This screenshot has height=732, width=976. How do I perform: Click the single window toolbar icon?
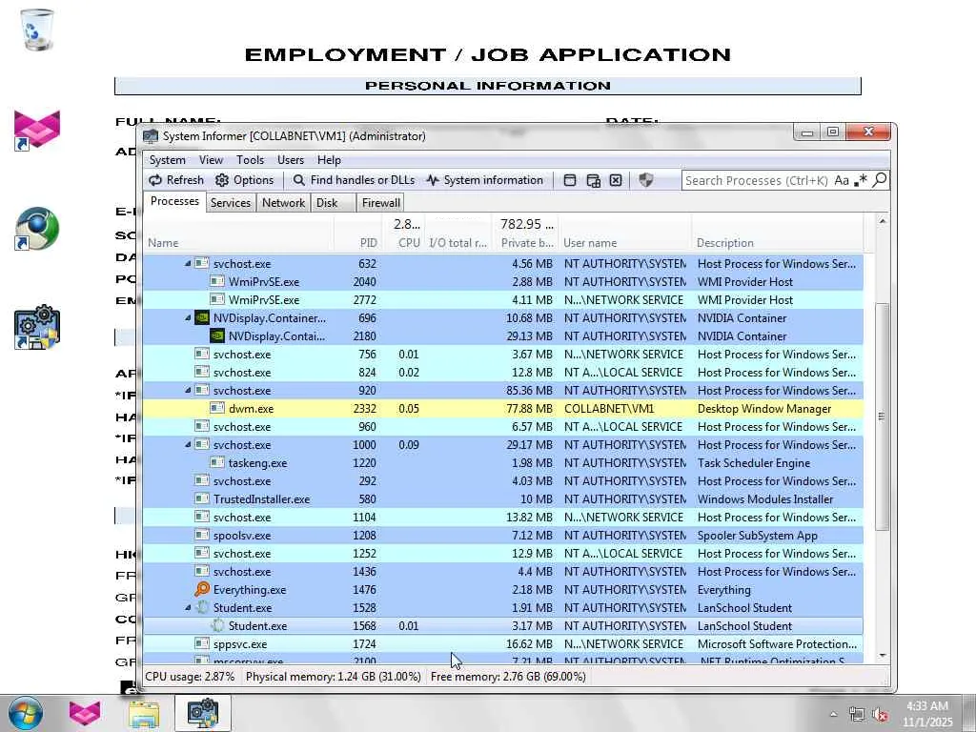570,180
